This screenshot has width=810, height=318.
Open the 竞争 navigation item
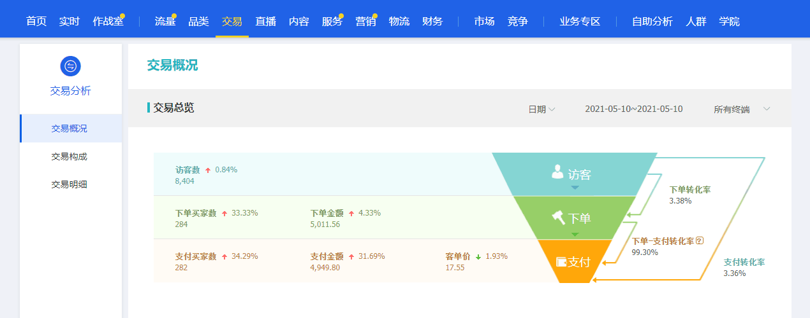(x=518, y=21)
